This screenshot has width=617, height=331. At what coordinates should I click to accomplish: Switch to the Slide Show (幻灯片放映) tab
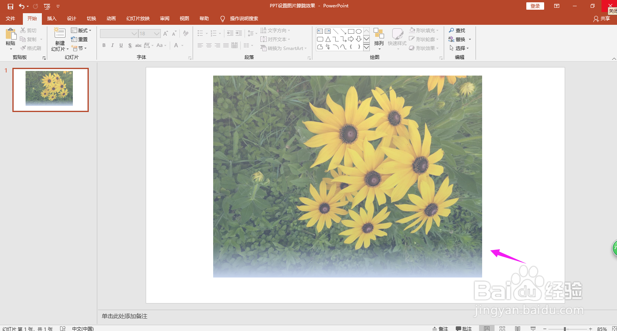point(138,19)
